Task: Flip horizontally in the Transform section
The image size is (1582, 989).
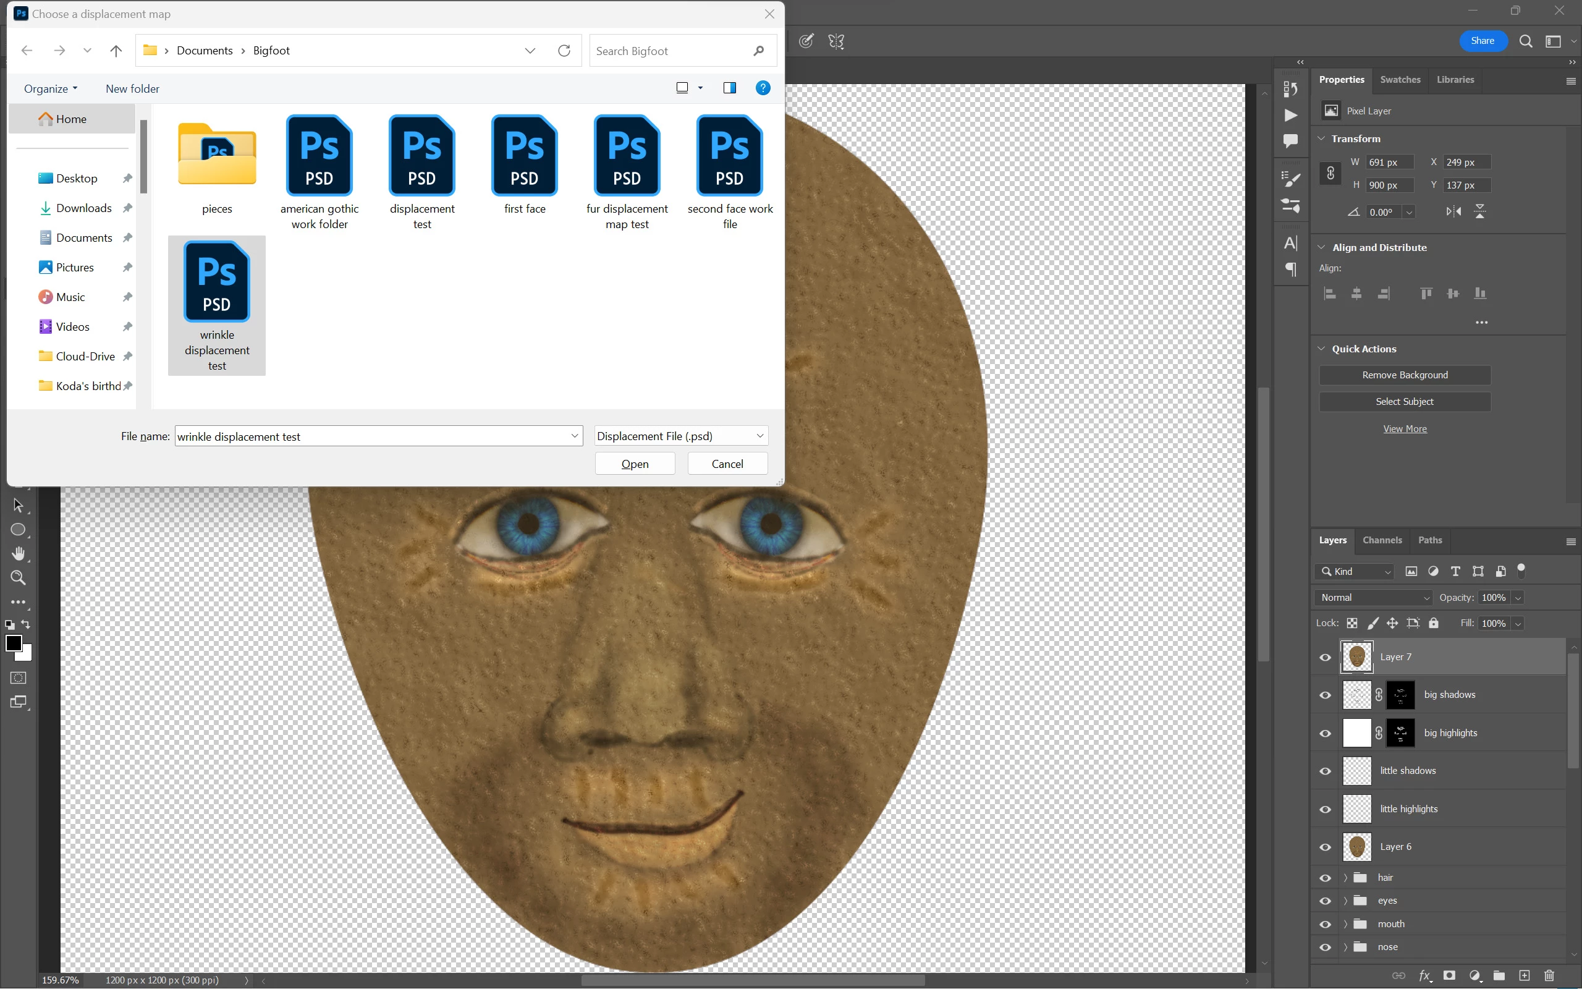Action: 1453,211
